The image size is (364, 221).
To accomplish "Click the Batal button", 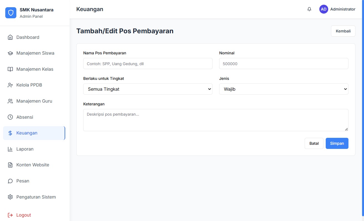I will 314,143.
